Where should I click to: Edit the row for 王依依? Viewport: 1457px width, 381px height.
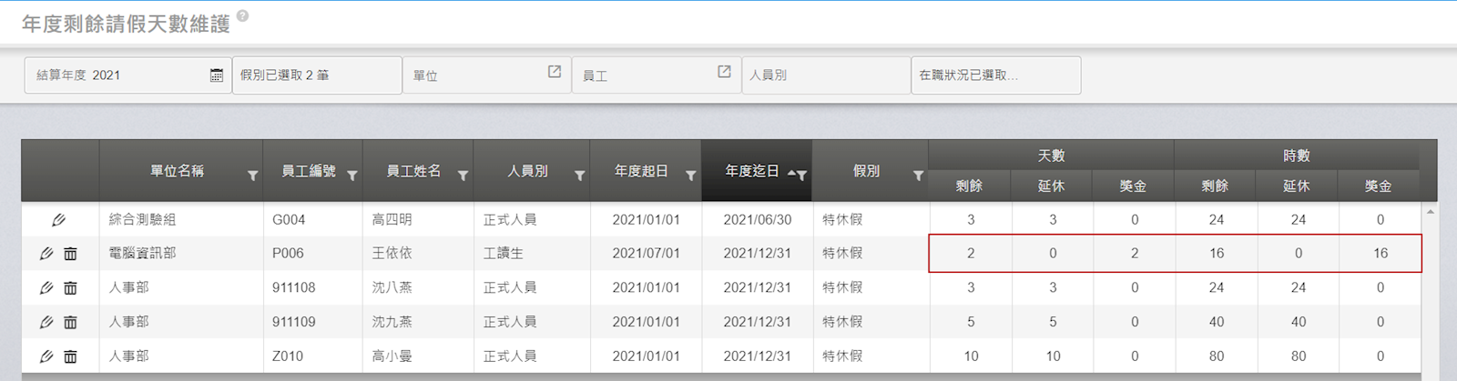(x=46, y=254)
